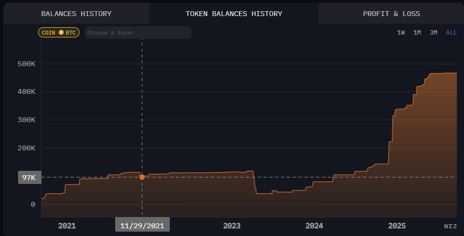Image resolution: width=464 pixels, height=236 pixels.
Task: Set chart range to 1W
Action: tap(401, 33)
